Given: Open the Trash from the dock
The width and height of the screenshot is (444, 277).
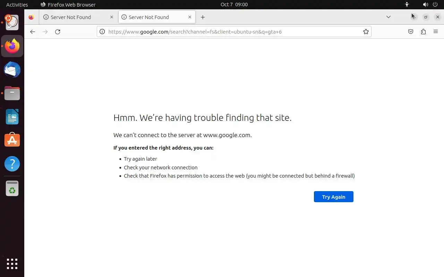Looking at the screenshot, I should pos(12,189).
